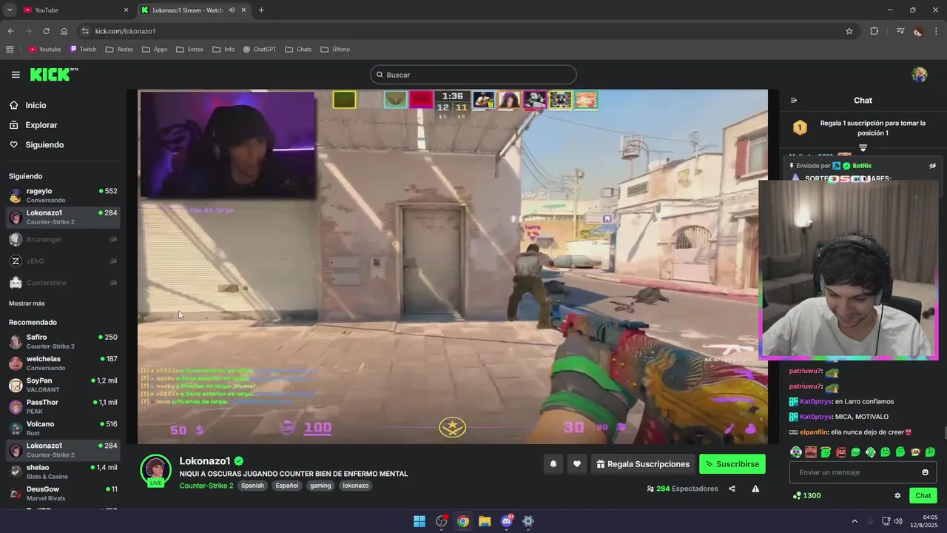
Task: Click Regala Suscripciones button
Action: click(x=643, y=464)
